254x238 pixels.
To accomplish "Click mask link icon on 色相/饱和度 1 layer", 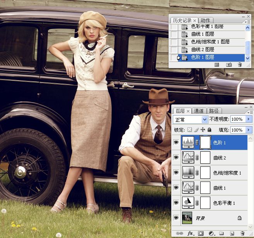I will point(197,173).
